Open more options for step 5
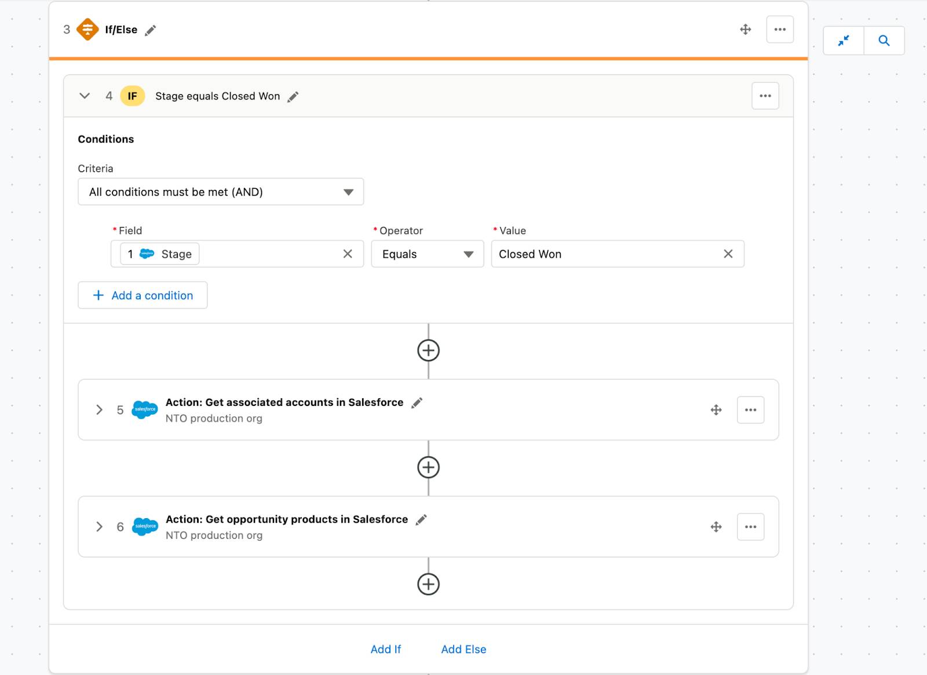The width and height of the screenshot is (927, 675). [x=751, y=410]
